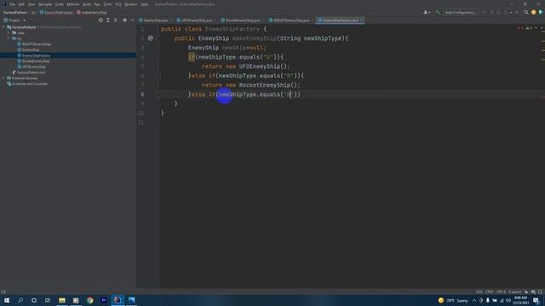Click RocketEnemyShip() text on line 7
Image resolution: width=545 pixels, height=306 pixels.
click(x=268, y=85)
